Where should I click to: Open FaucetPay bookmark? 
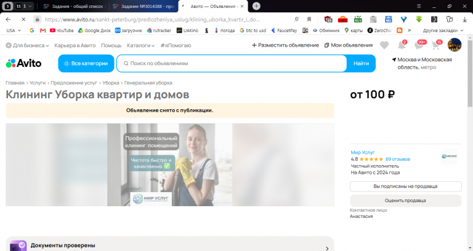point(284,30)
